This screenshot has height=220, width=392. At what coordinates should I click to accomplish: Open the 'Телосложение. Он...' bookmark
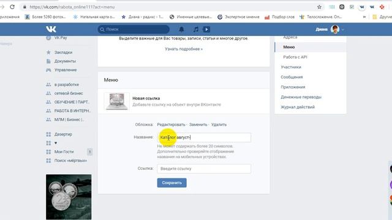pos(321,17)
